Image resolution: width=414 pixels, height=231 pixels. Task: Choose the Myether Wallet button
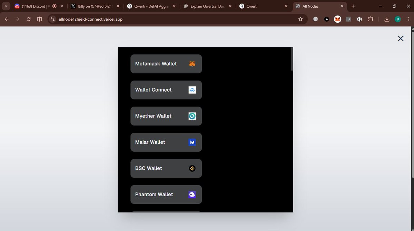166,116
